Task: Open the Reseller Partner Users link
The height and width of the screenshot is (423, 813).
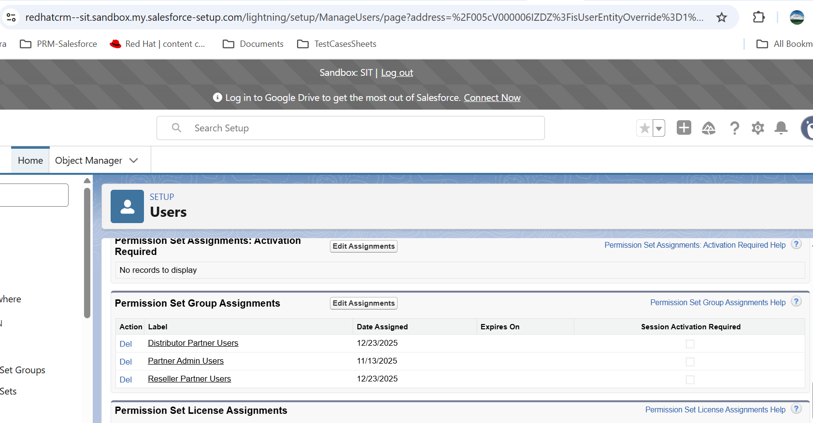Action: (189, 379)
